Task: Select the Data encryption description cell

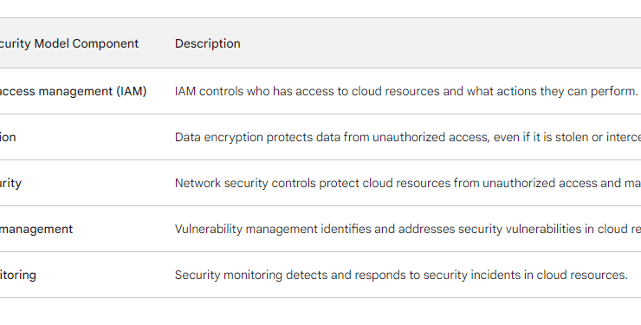Action: [x=408, y=137]
